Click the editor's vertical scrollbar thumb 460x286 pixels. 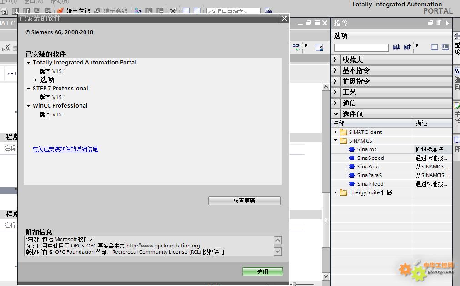pyautogui.click(x=325, y=220)
